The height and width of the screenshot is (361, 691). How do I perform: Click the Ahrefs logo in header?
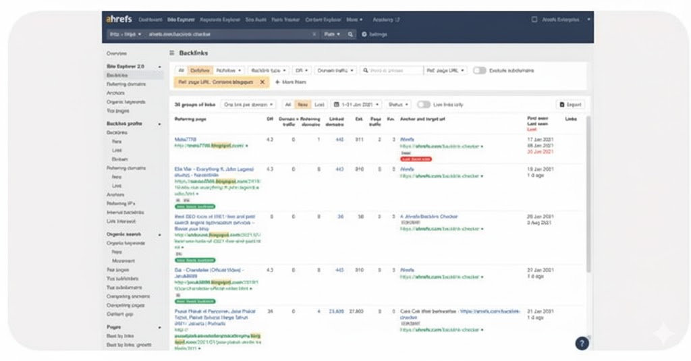[x=119, y=20]
